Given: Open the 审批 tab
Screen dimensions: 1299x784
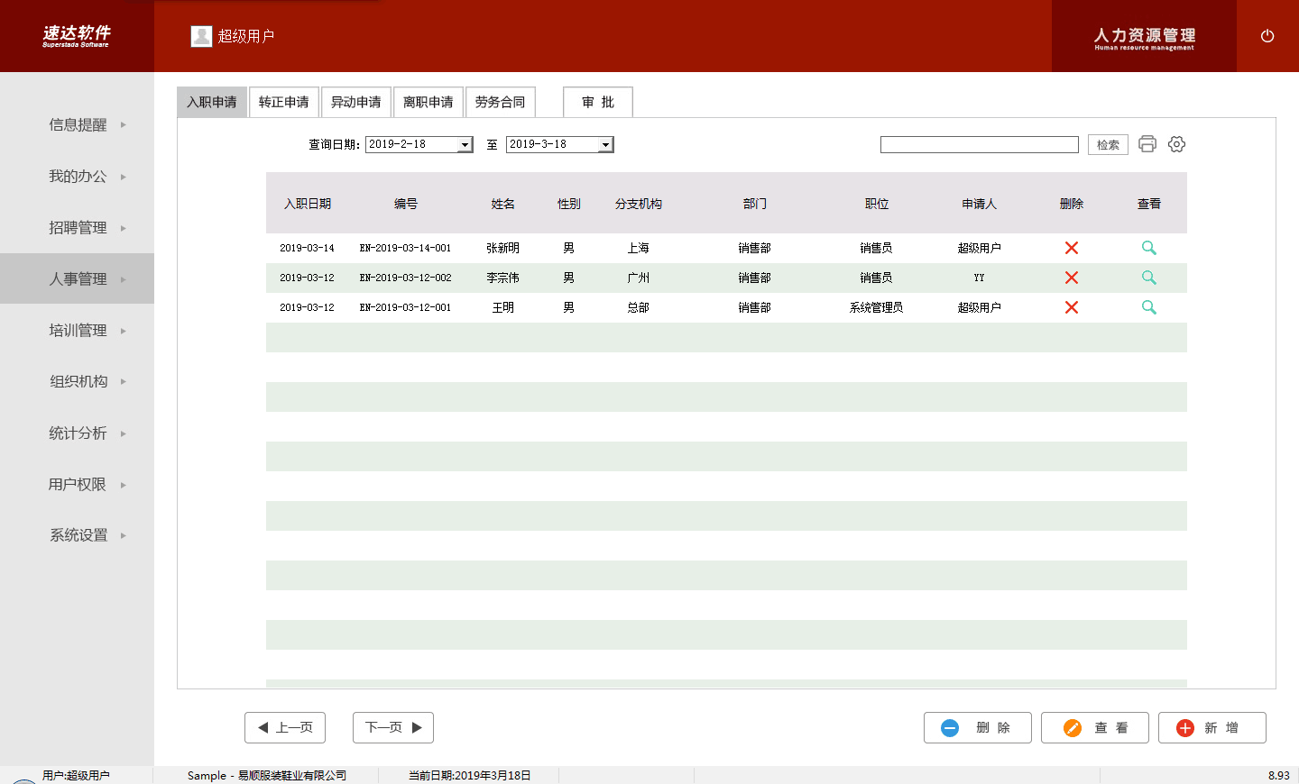Looking at the screenshot, I should pos(597,103).
